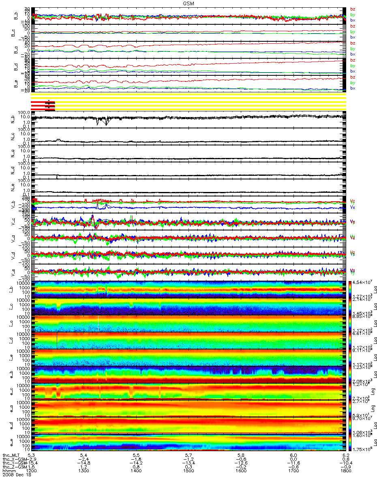377x486 pixels.
Task: Click the red bz legend of B_e panel
Action: click(353, 77)
